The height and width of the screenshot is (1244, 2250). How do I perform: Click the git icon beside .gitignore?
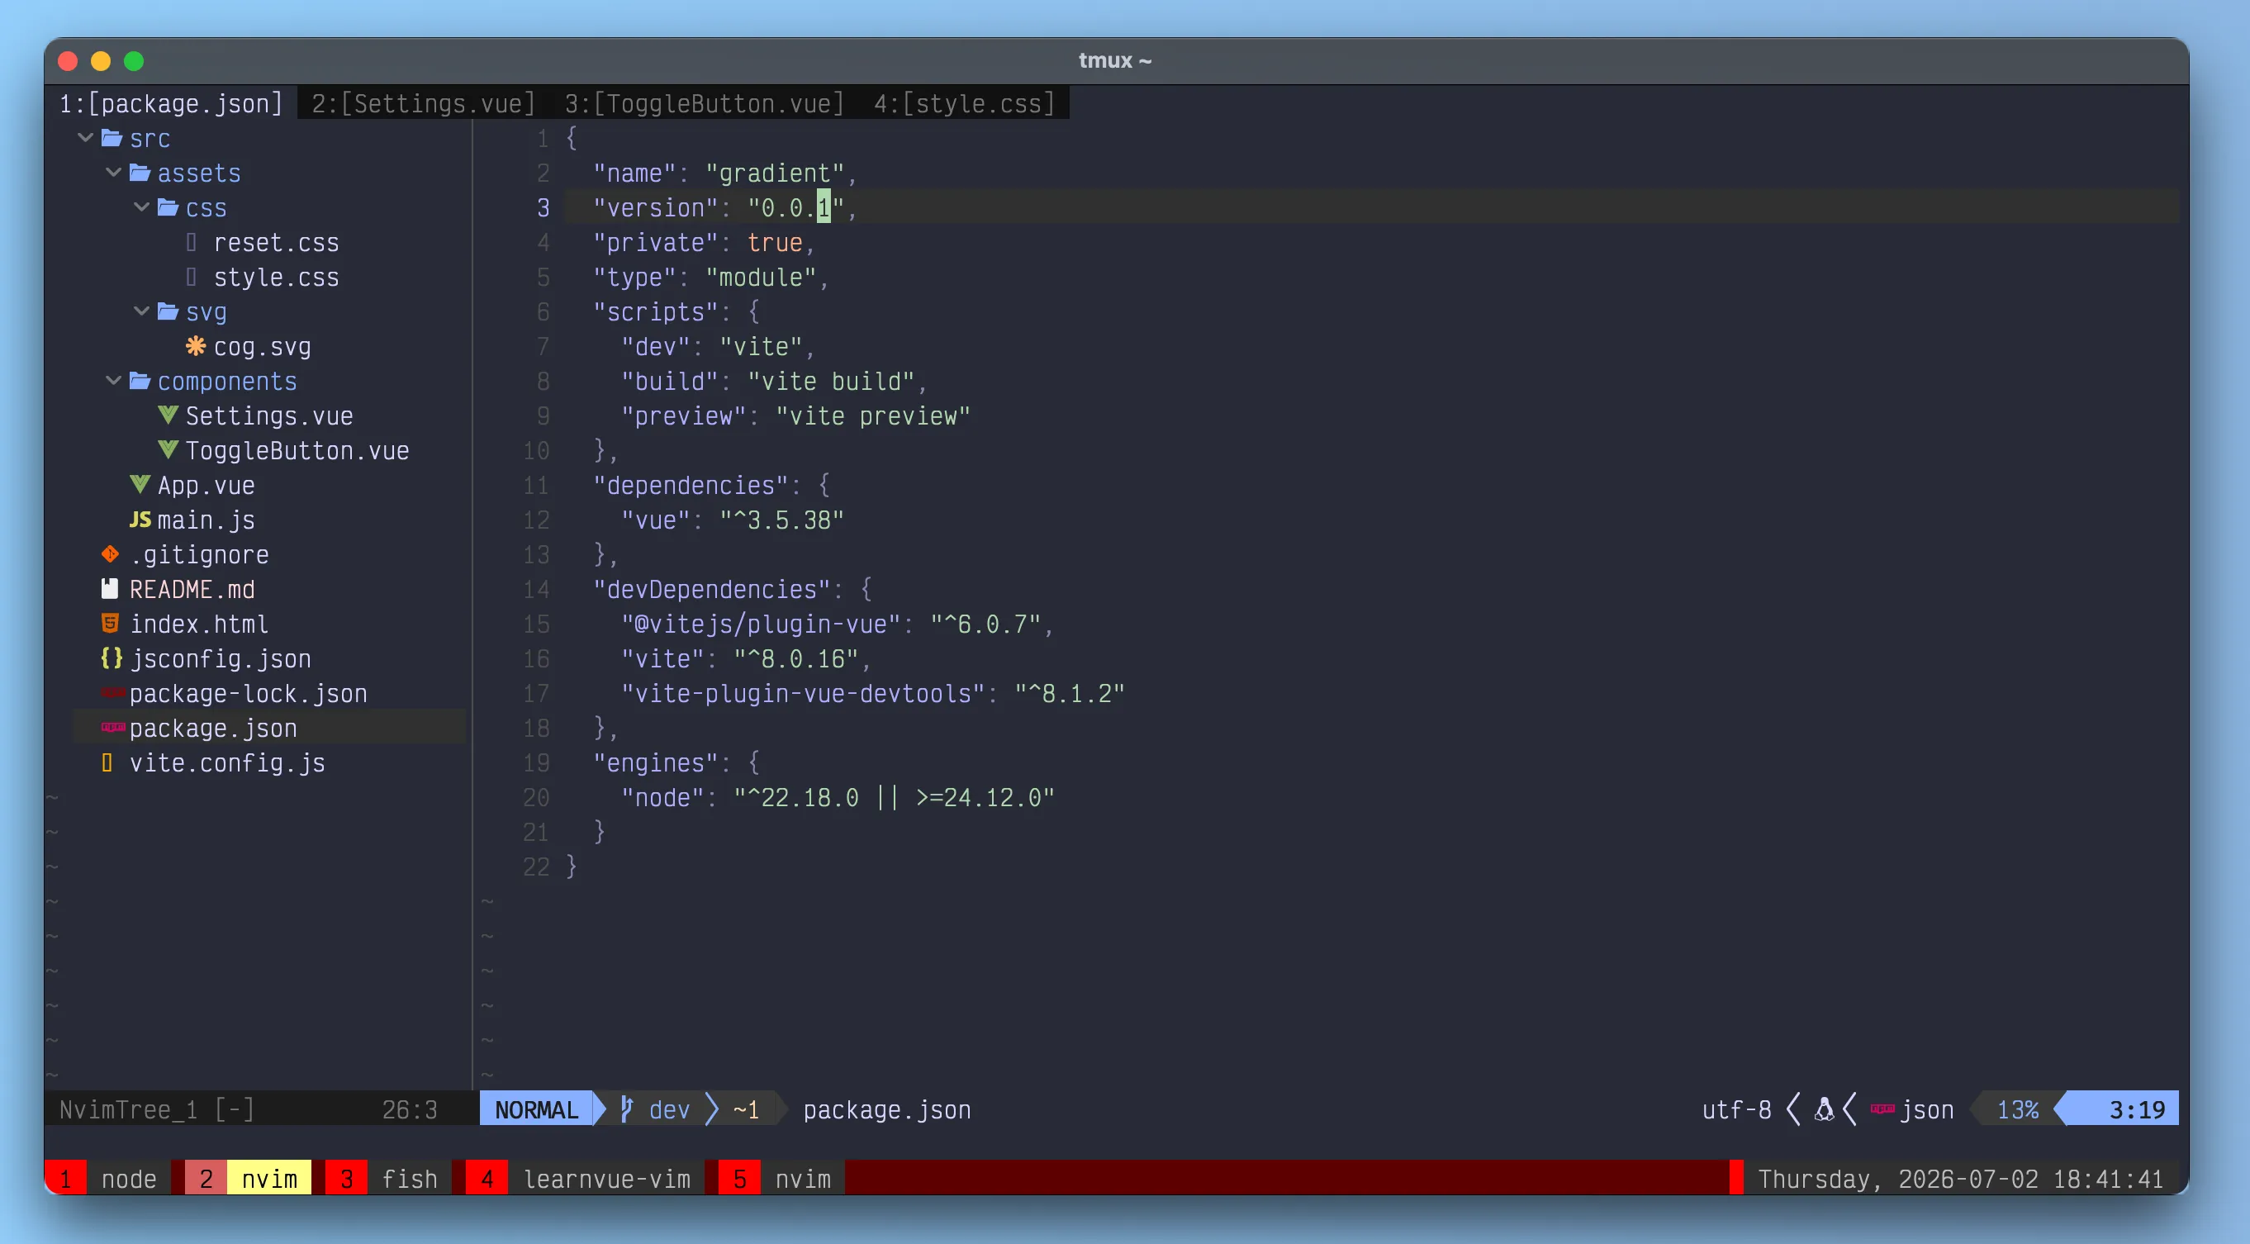[x=110, y=554]
